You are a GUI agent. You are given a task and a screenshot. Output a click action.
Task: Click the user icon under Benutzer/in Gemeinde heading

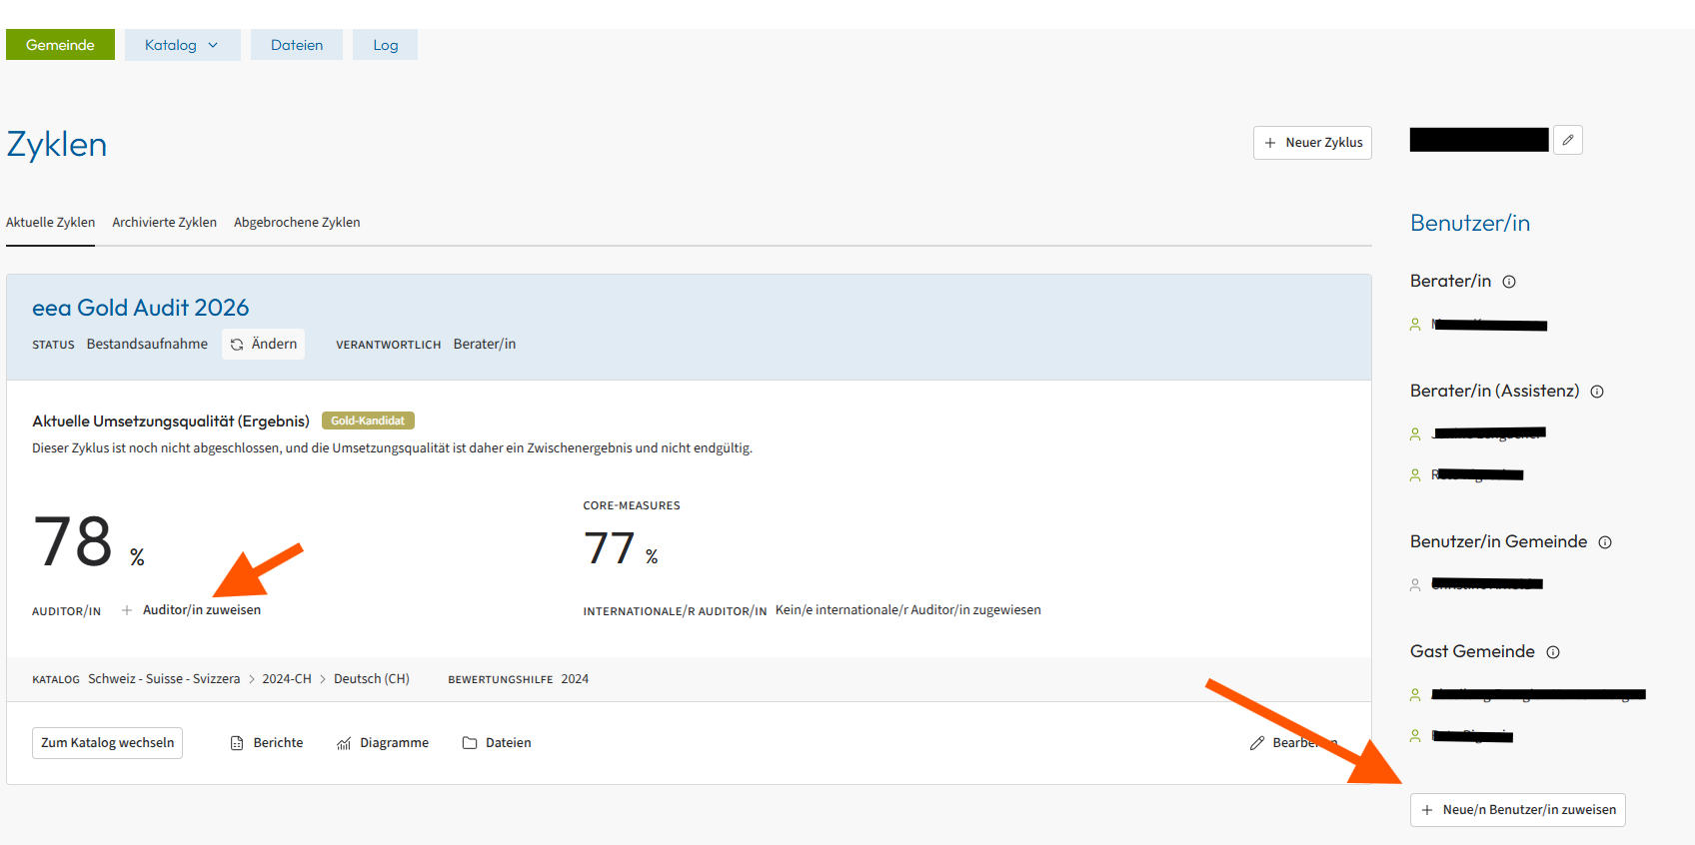tap(1415, 584)
